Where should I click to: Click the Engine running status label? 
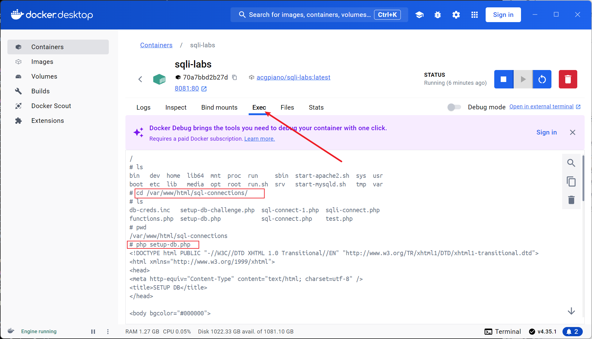coord(39,332)
